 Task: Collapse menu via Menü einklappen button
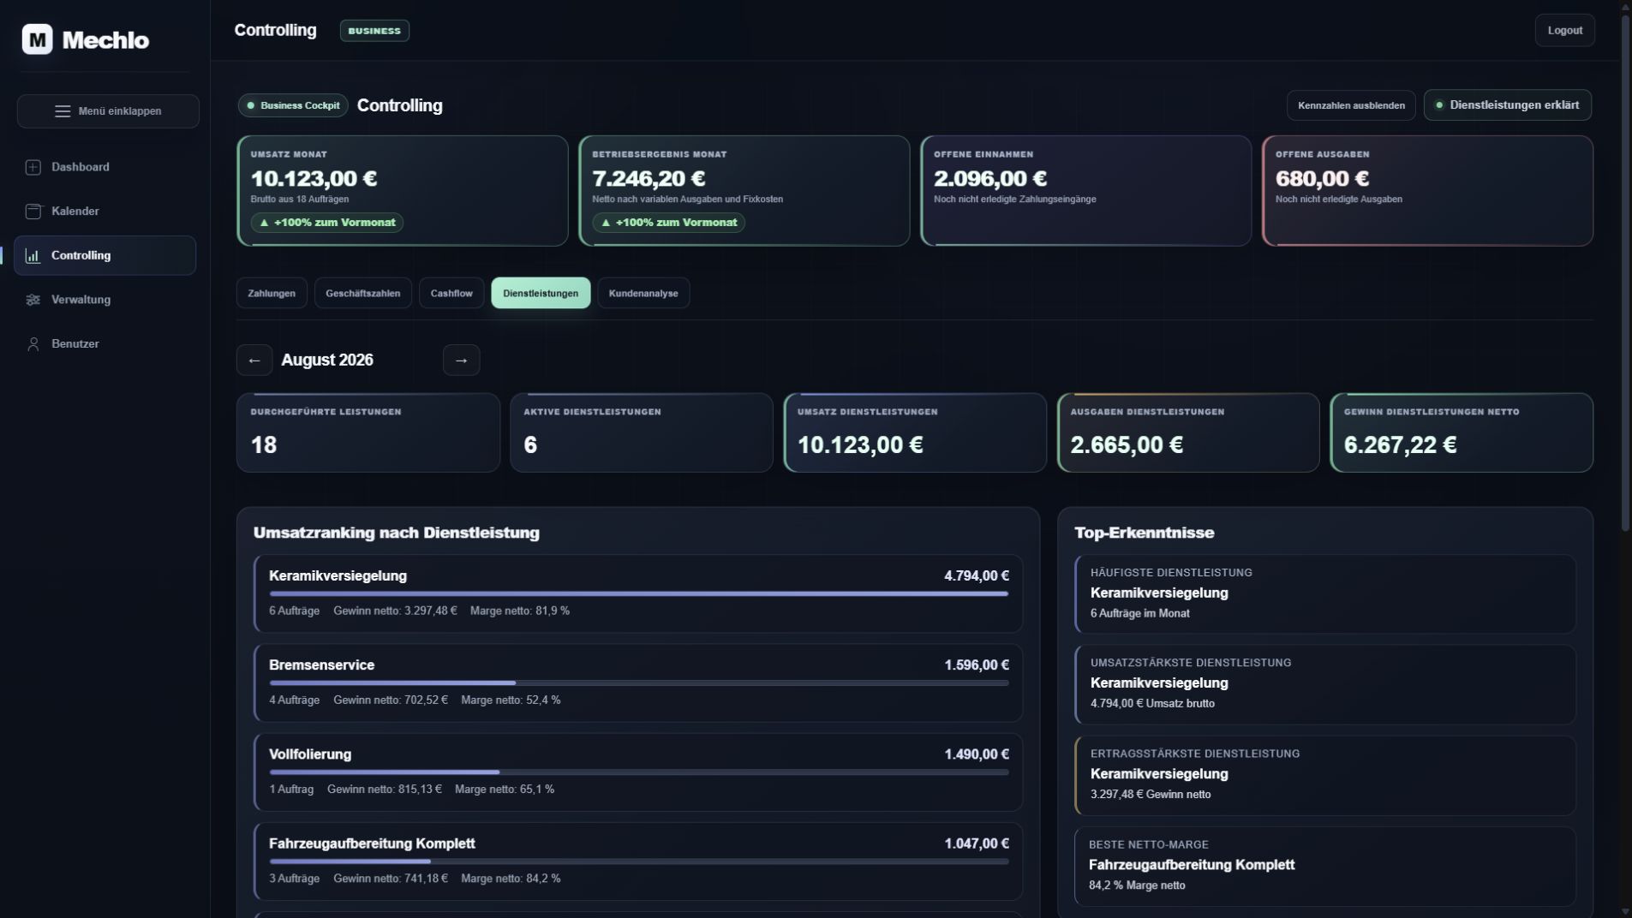click(x=108, y=111)
